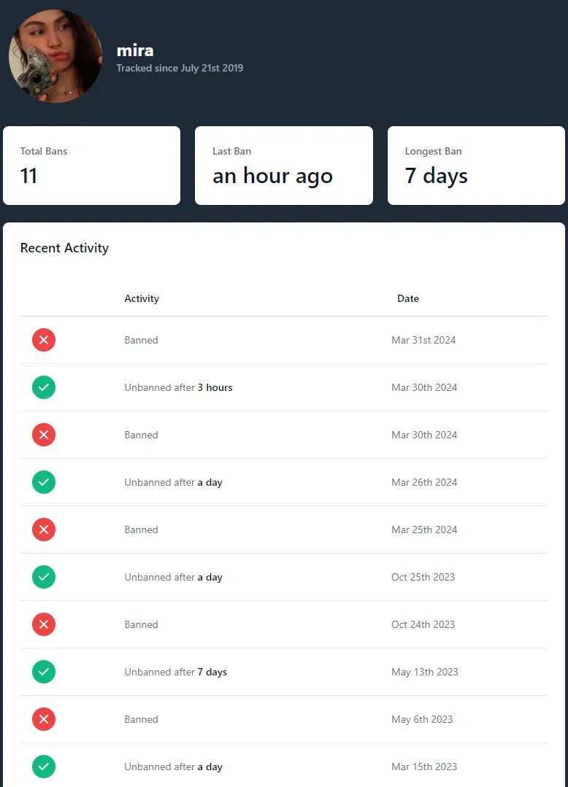Screen dimensions: 568x787
Task: Click the mira profile avatar picture
Action: click(x=55, y=55)
